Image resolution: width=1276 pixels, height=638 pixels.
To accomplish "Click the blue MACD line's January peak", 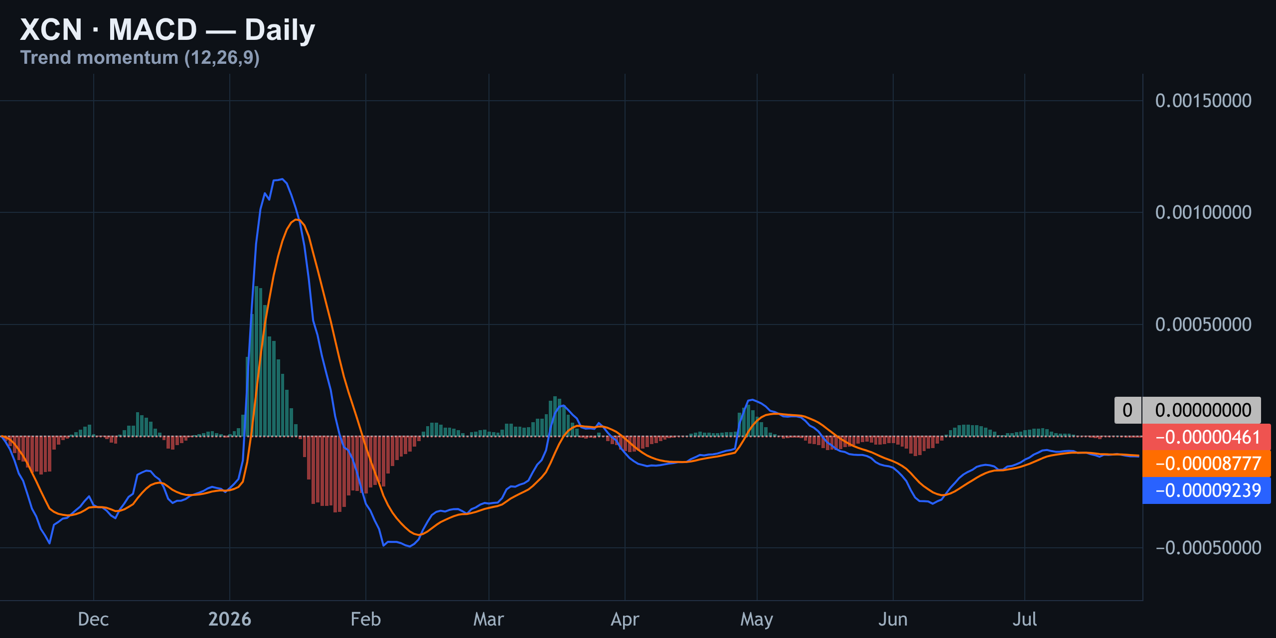I will tap(282, 179).
